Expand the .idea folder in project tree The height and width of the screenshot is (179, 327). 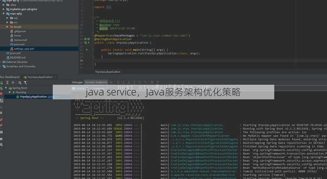[4, 5]
